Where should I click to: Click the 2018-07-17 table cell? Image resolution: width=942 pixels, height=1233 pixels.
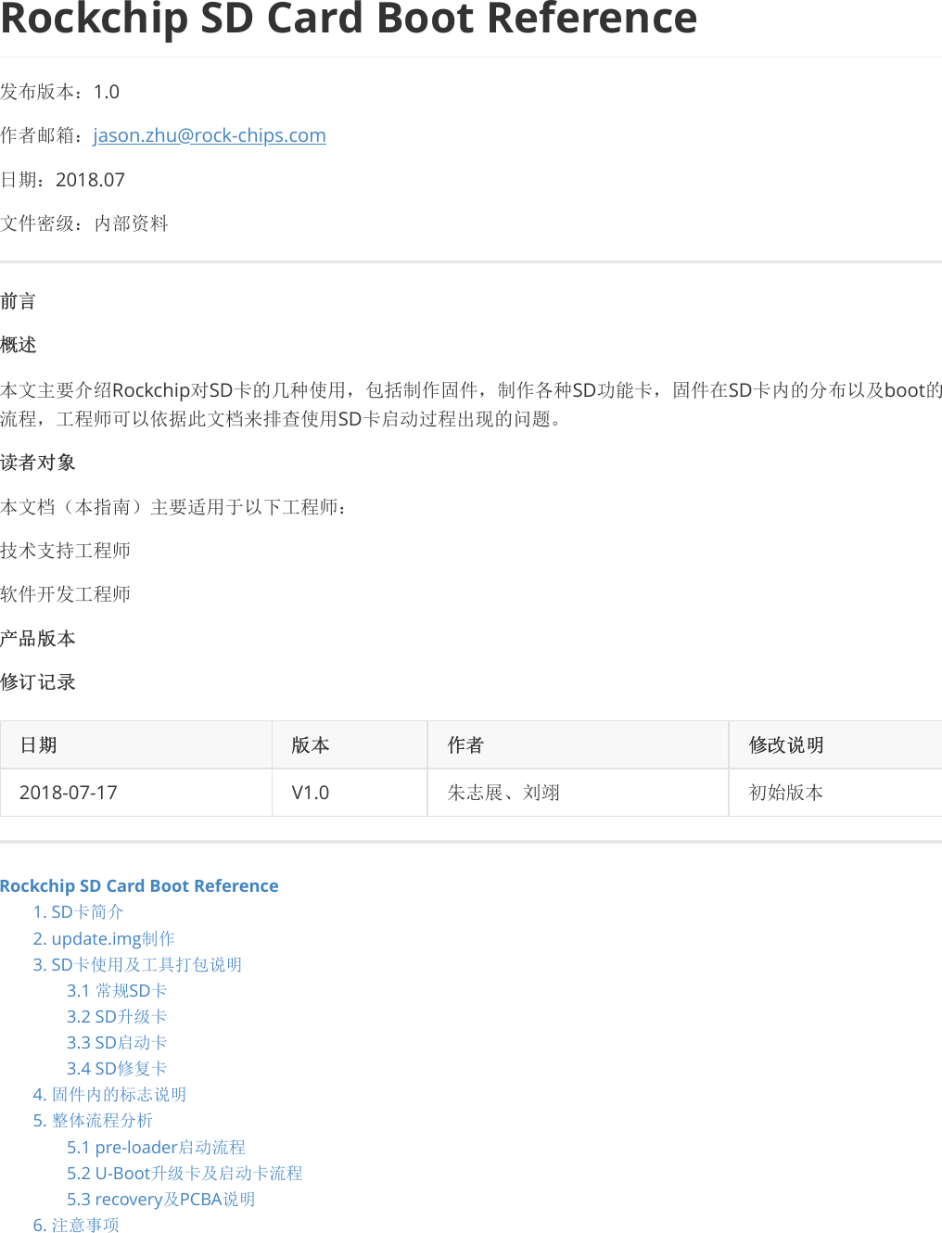click(136, 793)
